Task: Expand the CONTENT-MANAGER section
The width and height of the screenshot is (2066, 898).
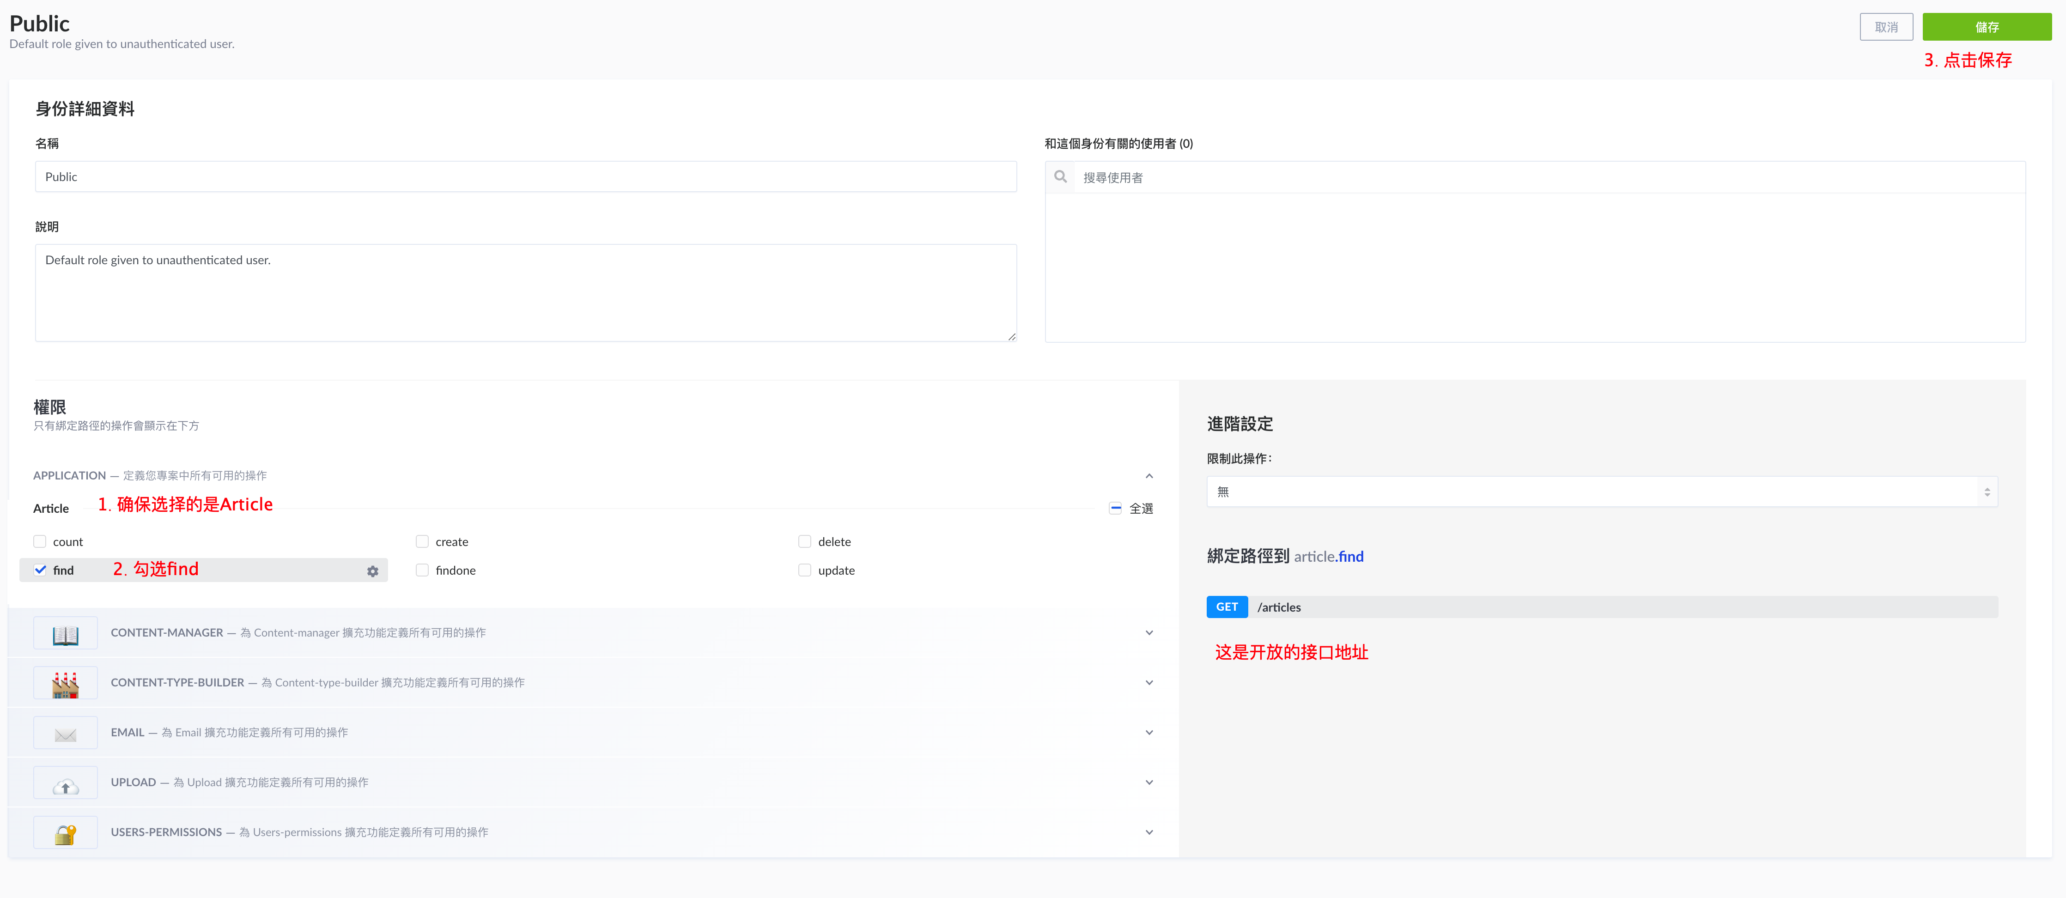Action: [x=1148, y=632]
